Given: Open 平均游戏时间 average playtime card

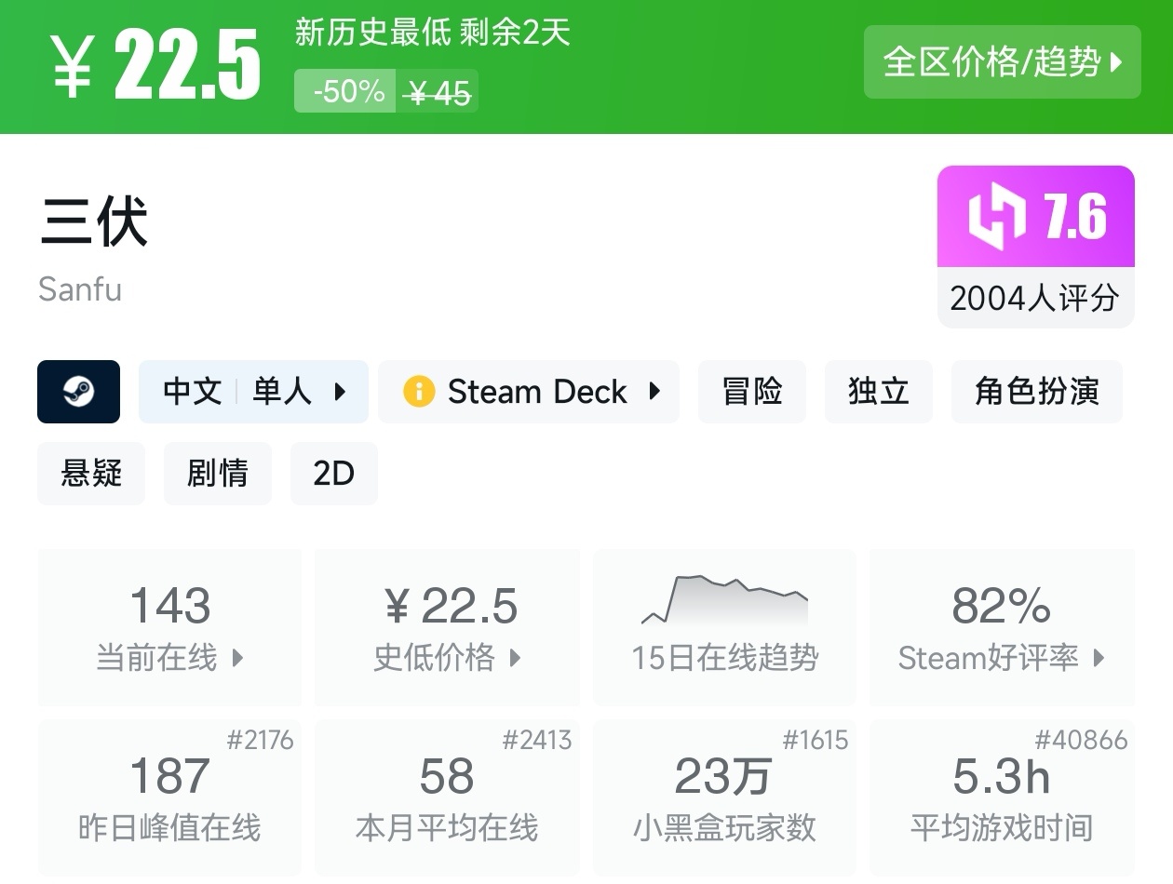Looking at the screenshot, I should 1002,797.
